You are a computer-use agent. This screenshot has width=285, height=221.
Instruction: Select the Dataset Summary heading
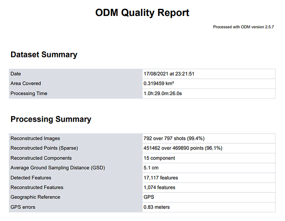tap(44, 55)
